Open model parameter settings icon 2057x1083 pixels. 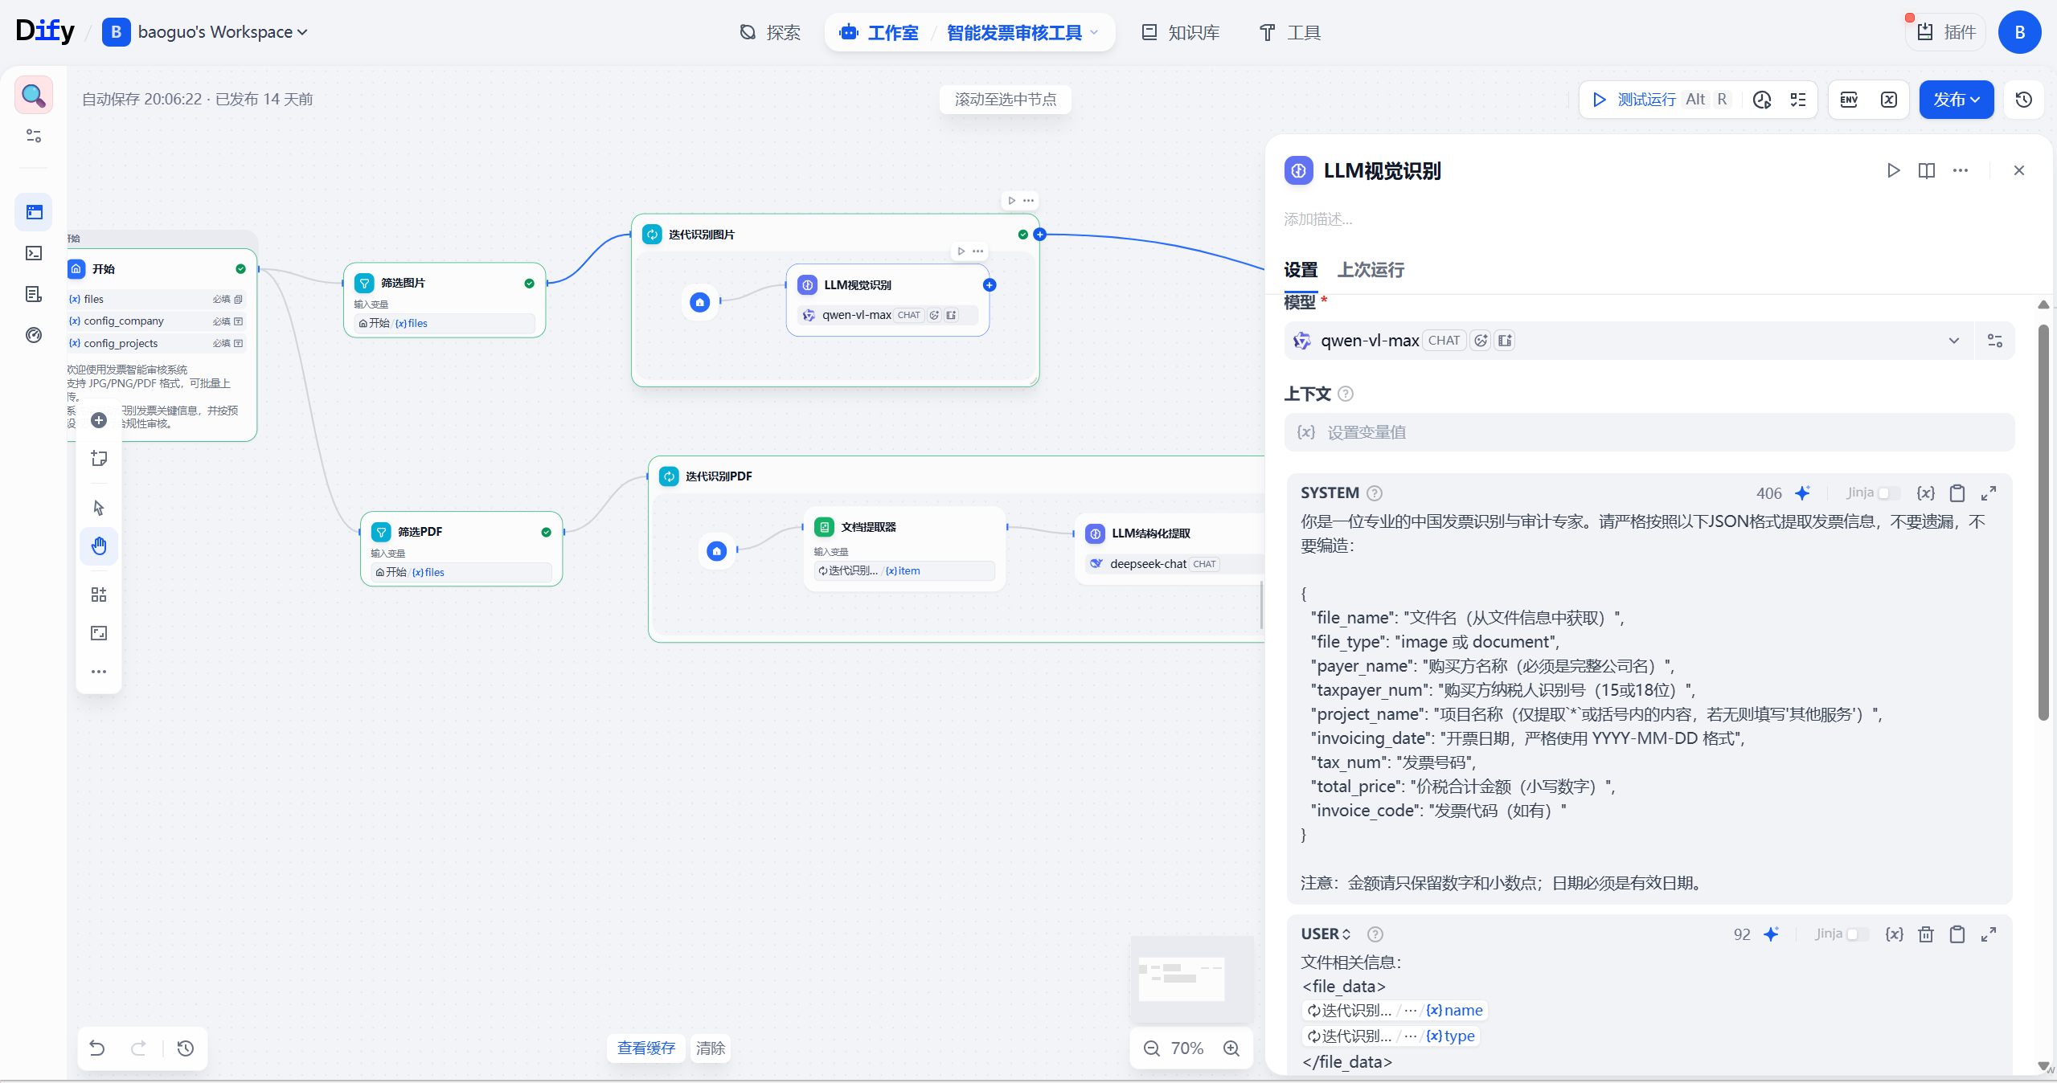click(x=1995, y=341)
